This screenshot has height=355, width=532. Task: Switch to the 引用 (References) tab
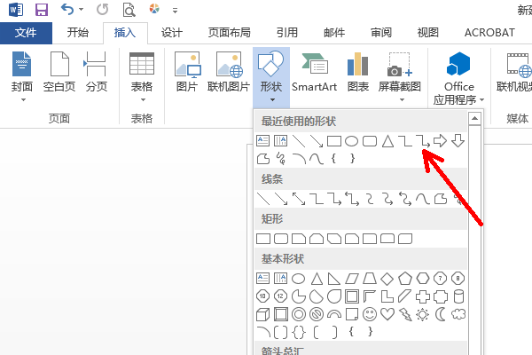pyautogui.click(x=287, y=33)
